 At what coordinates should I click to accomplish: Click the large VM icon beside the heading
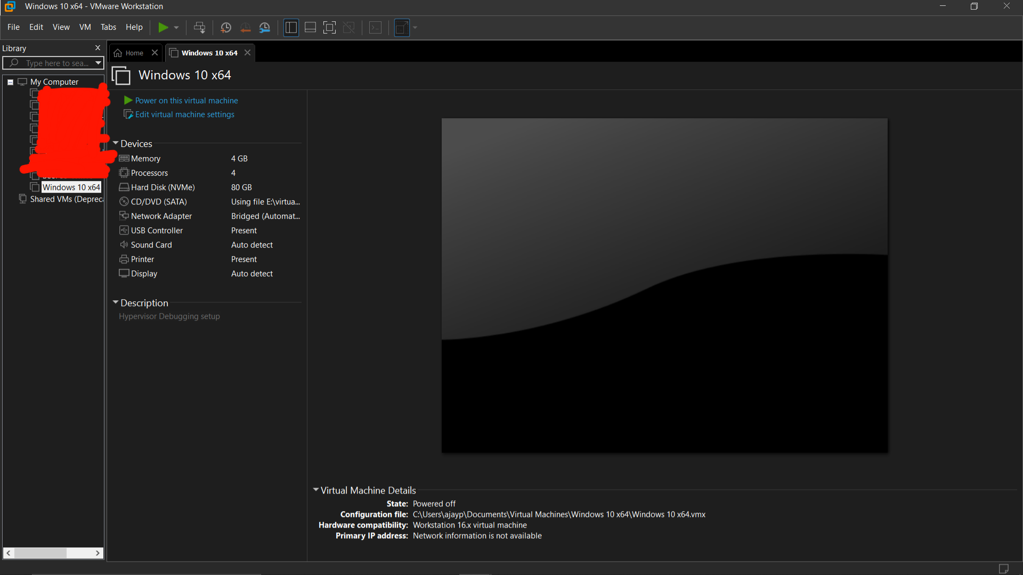(121, 75)
